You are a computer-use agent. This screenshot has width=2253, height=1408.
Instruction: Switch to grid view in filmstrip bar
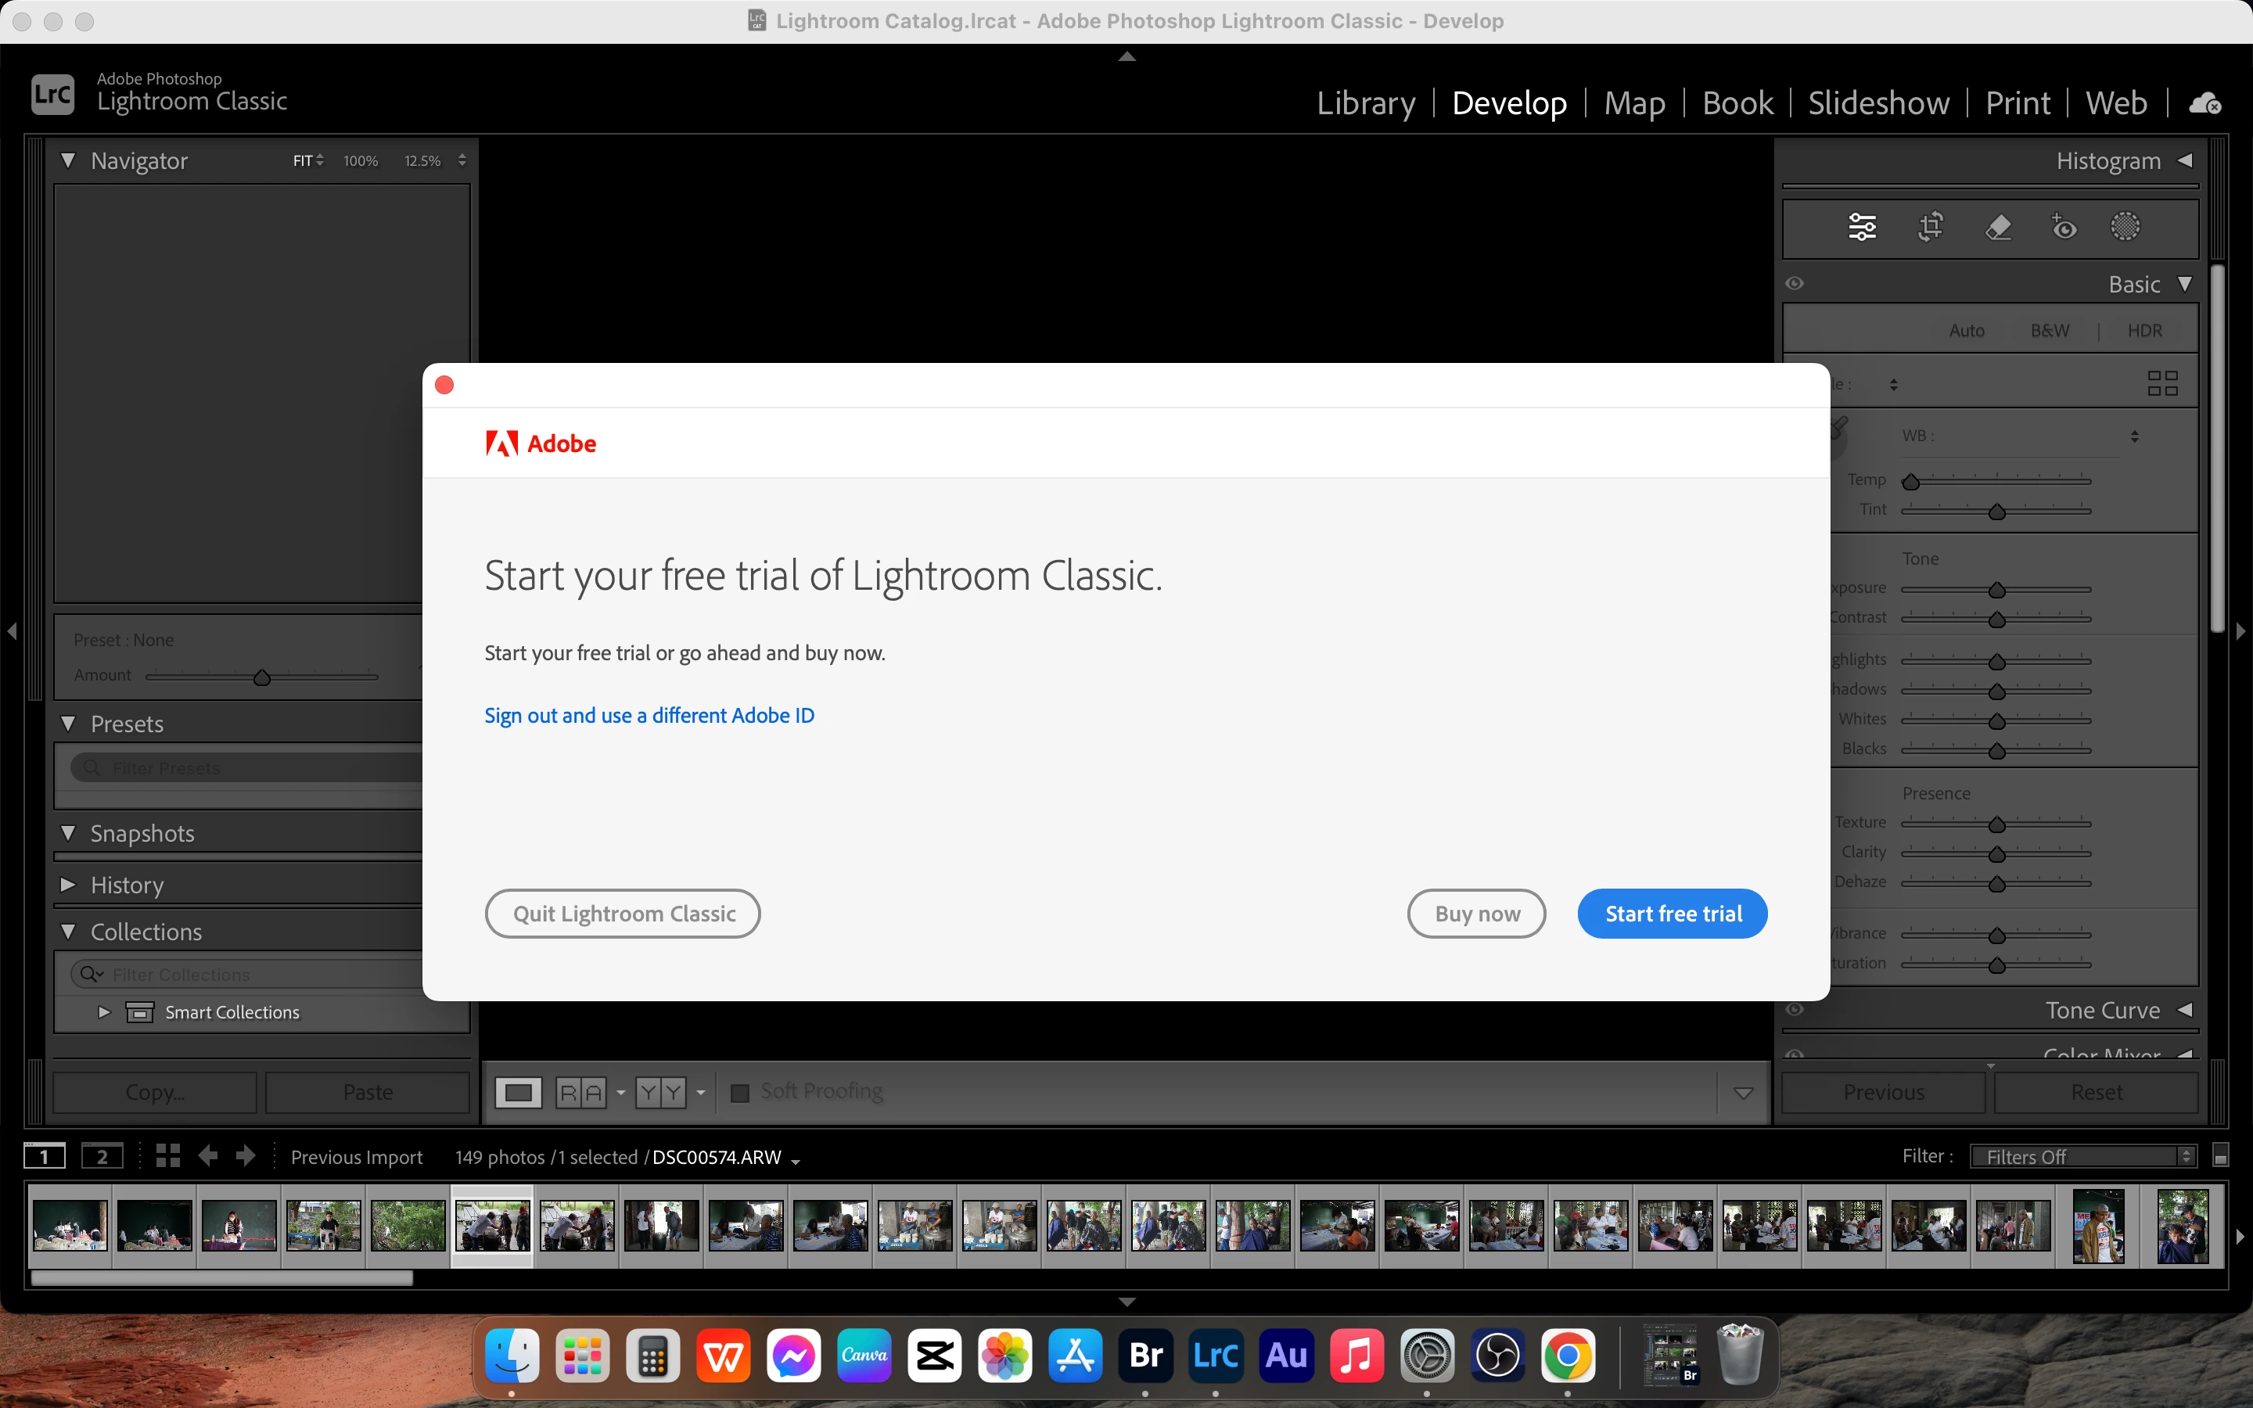pos(167,1155)
